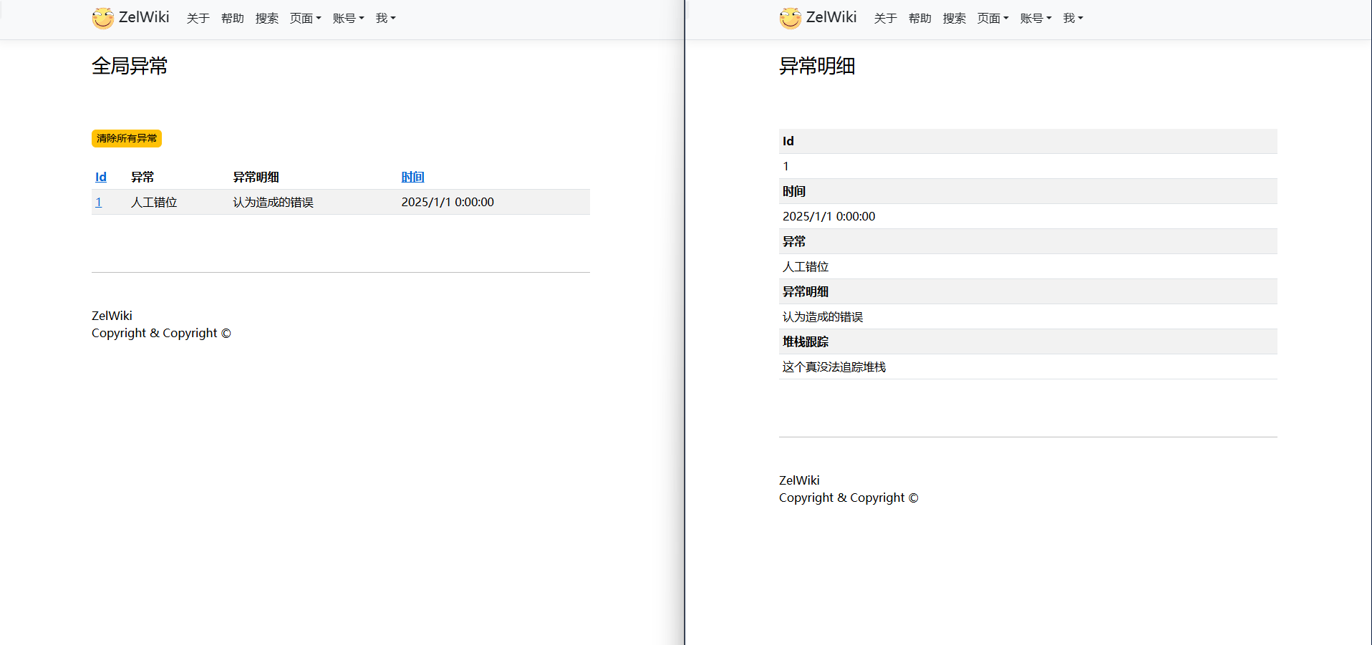1372x645 pixels.
Task: Click the 人工错位 cell in the exceptions table
Action: pos(154,202)
